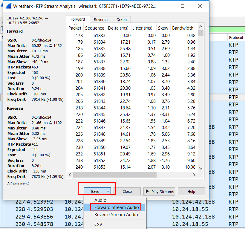Switch to the Graph tab
The width and height of the screenshot is (245, 229).
point(121,19)
